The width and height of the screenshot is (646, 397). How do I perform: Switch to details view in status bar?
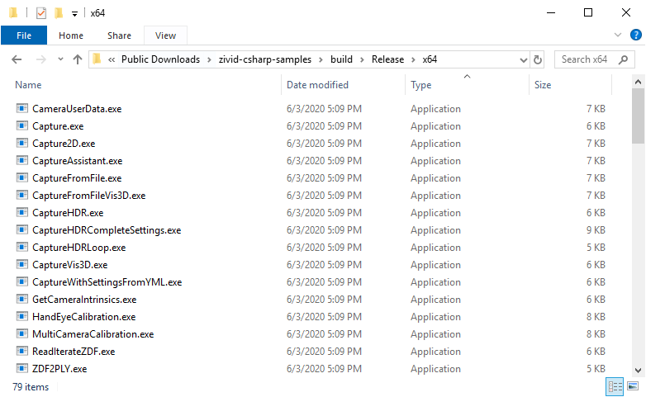point(615,386)
